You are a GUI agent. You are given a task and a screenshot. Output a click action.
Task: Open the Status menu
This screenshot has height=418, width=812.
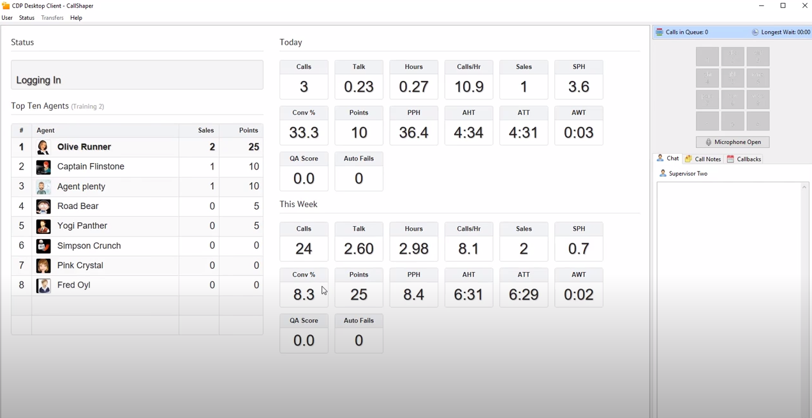point(27,18)
